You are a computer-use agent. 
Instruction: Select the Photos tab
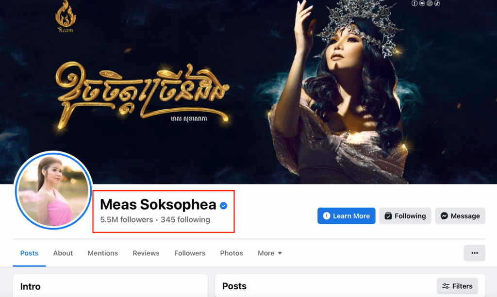click(x=232, y=253)
